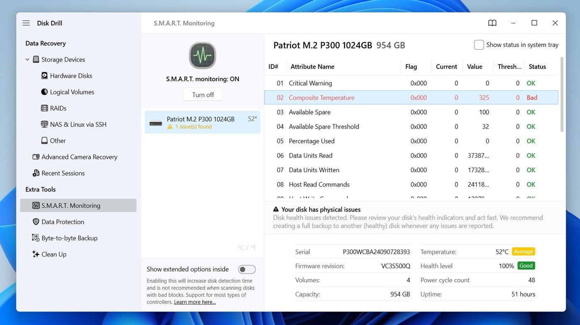Switch temperature units via °C / °F
This screenshot has height=325, width=580.
(247, 247)
